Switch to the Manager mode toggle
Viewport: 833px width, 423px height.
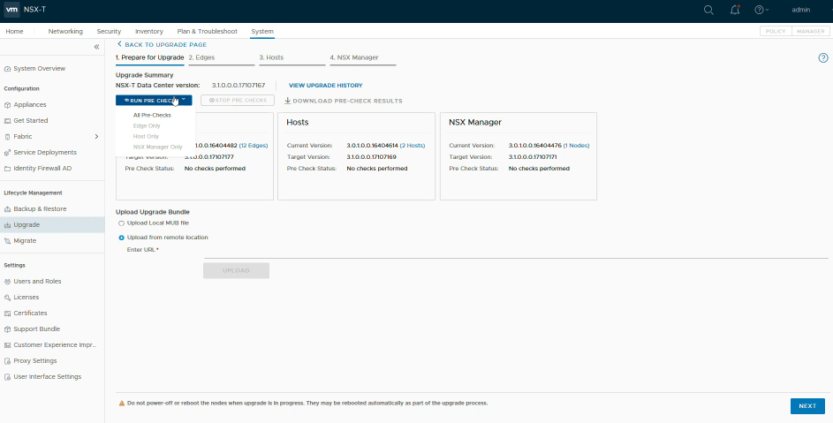coord(810,31)
